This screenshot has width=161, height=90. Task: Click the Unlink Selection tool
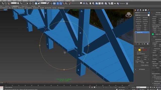point(6,3)
